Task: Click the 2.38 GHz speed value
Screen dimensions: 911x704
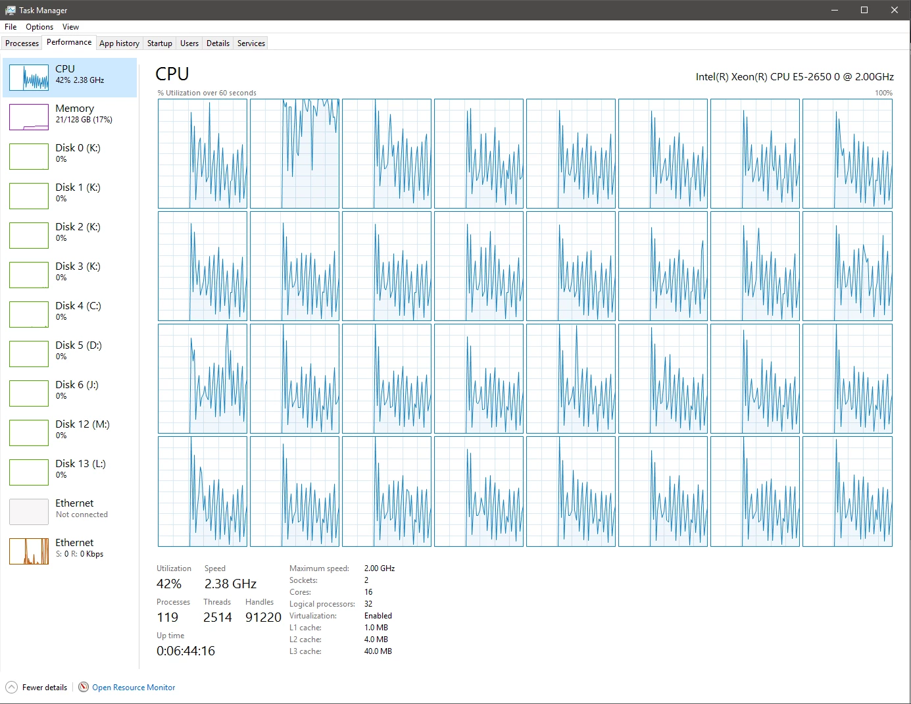Action: point(230,584)
